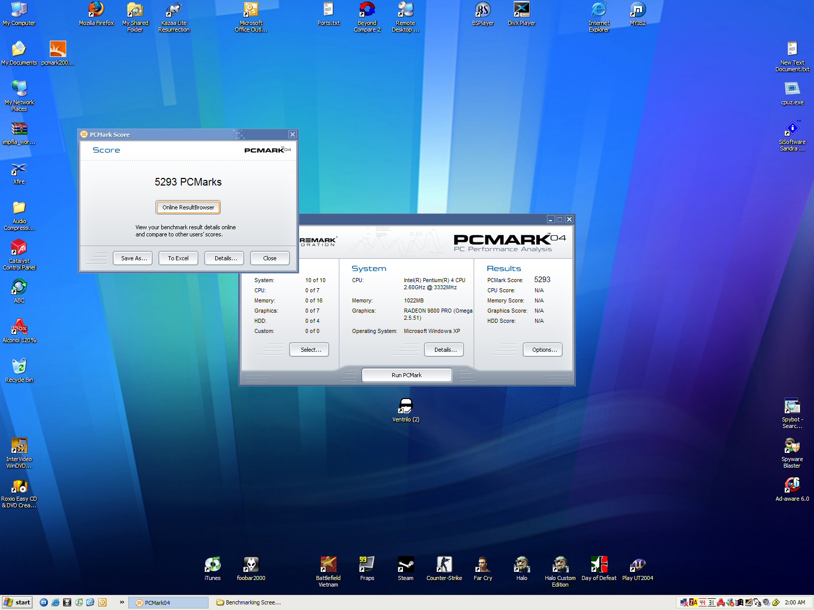
Task: Open Ports.txt file on desktop
Action: (328, 14)
